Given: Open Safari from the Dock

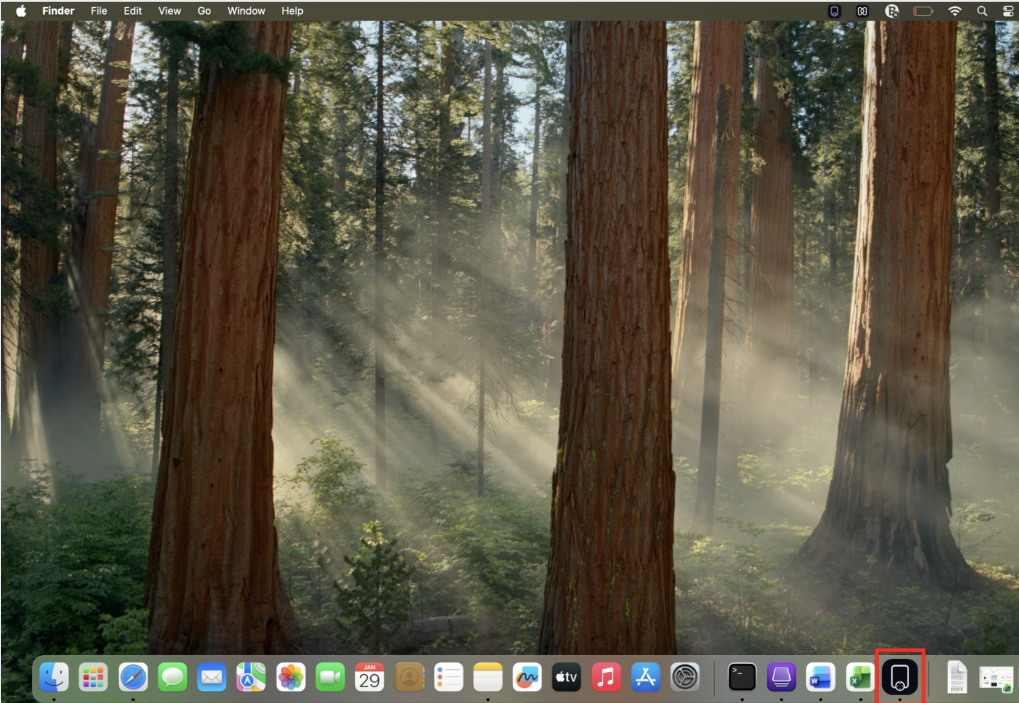Looking at the screenshot, I should tap(133, 677).
